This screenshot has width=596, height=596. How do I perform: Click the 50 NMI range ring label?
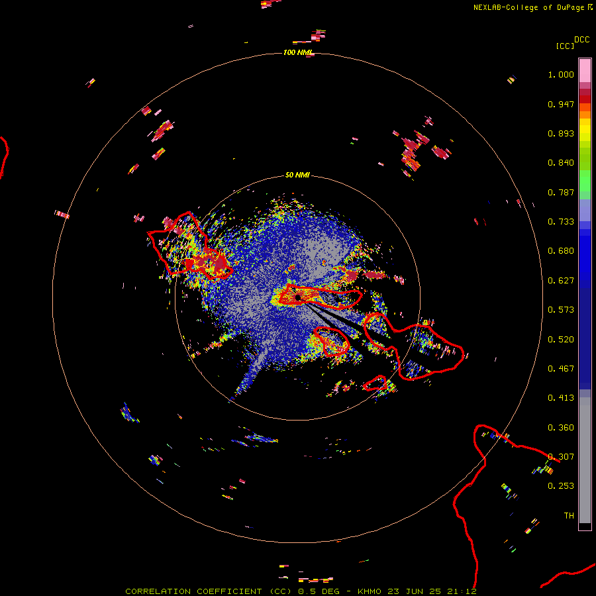(x=297, y=175)
